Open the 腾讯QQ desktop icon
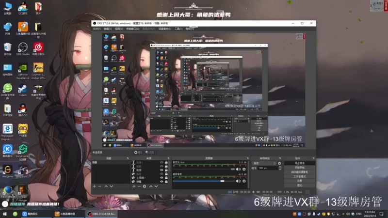The width and height of the screenshot is (388, 218). pyautogui.click(x=23, y=110)
